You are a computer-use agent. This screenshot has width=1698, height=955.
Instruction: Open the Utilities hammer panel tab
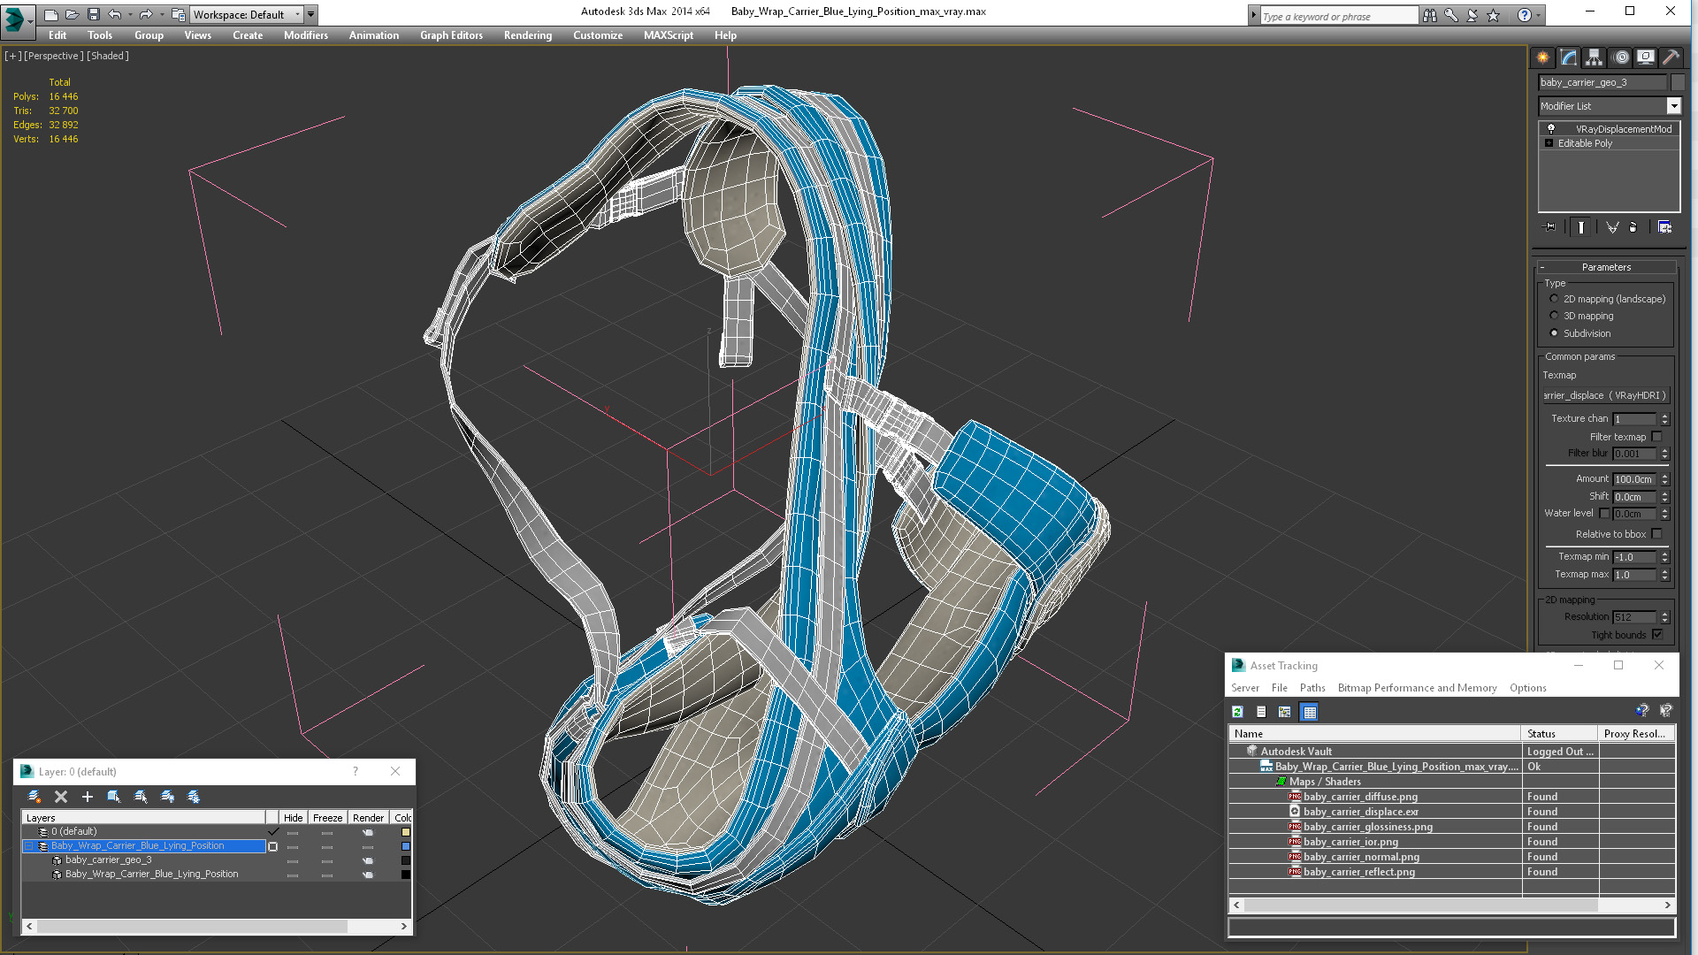coord(1671,57)
